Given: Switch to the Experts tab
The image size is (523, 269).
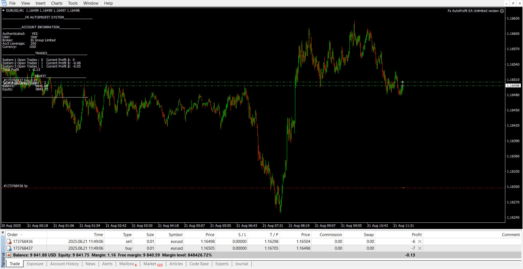Looking at the screenshot, I should (x=222, y=264).
